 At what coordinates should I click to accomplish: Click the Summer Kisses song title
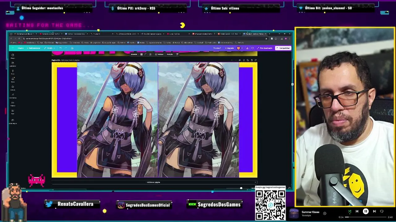[310, 212]
